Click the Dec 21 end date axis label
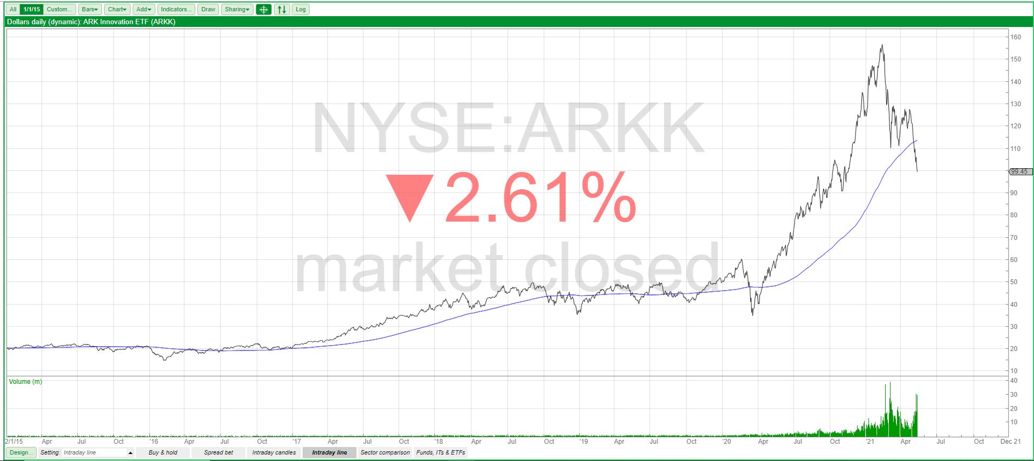1034x461 pixels. point(1010,441)
